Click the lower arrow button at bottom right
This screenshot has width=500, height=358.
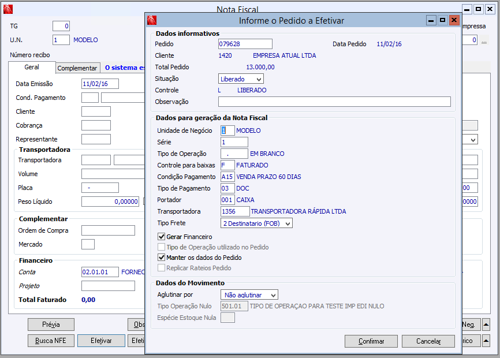(x=486, y=341)
